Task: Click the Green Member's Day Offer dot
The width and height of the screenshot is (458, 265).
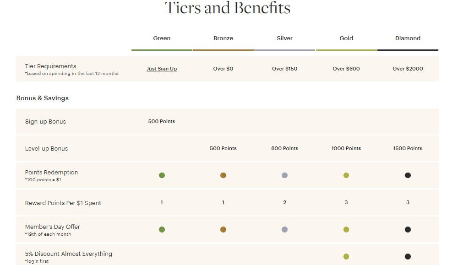Action: tap(162, 229)
